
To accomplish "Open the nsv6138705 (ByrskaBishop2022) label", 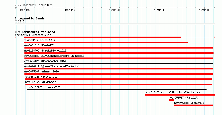I will (x=46, y=51).
